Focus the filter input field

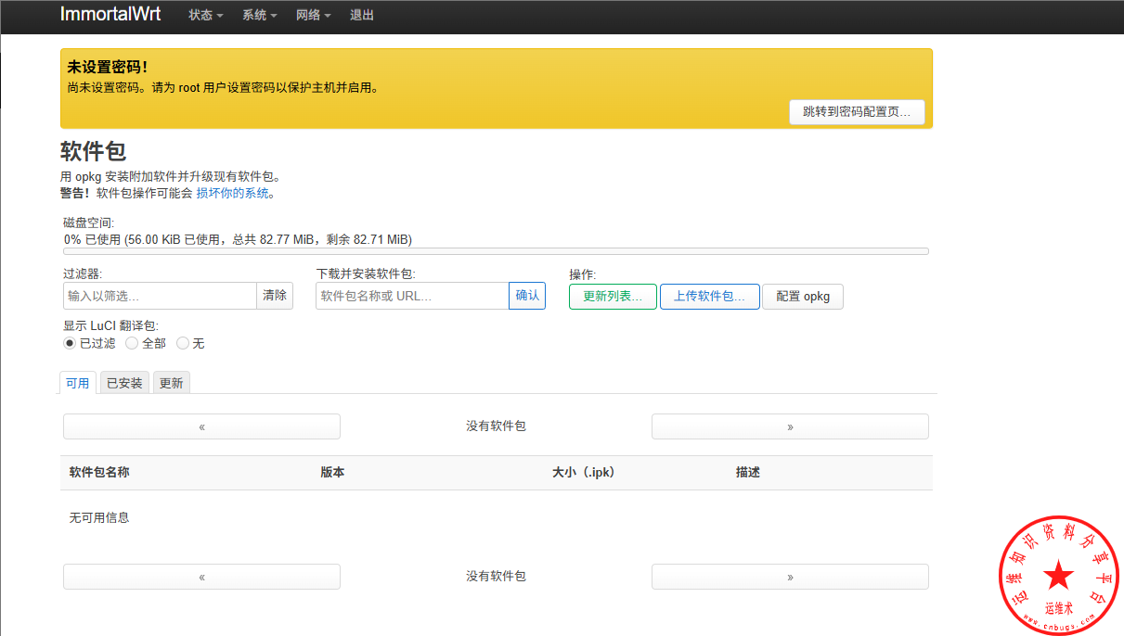pyautogui.click(x=160, y=296)
